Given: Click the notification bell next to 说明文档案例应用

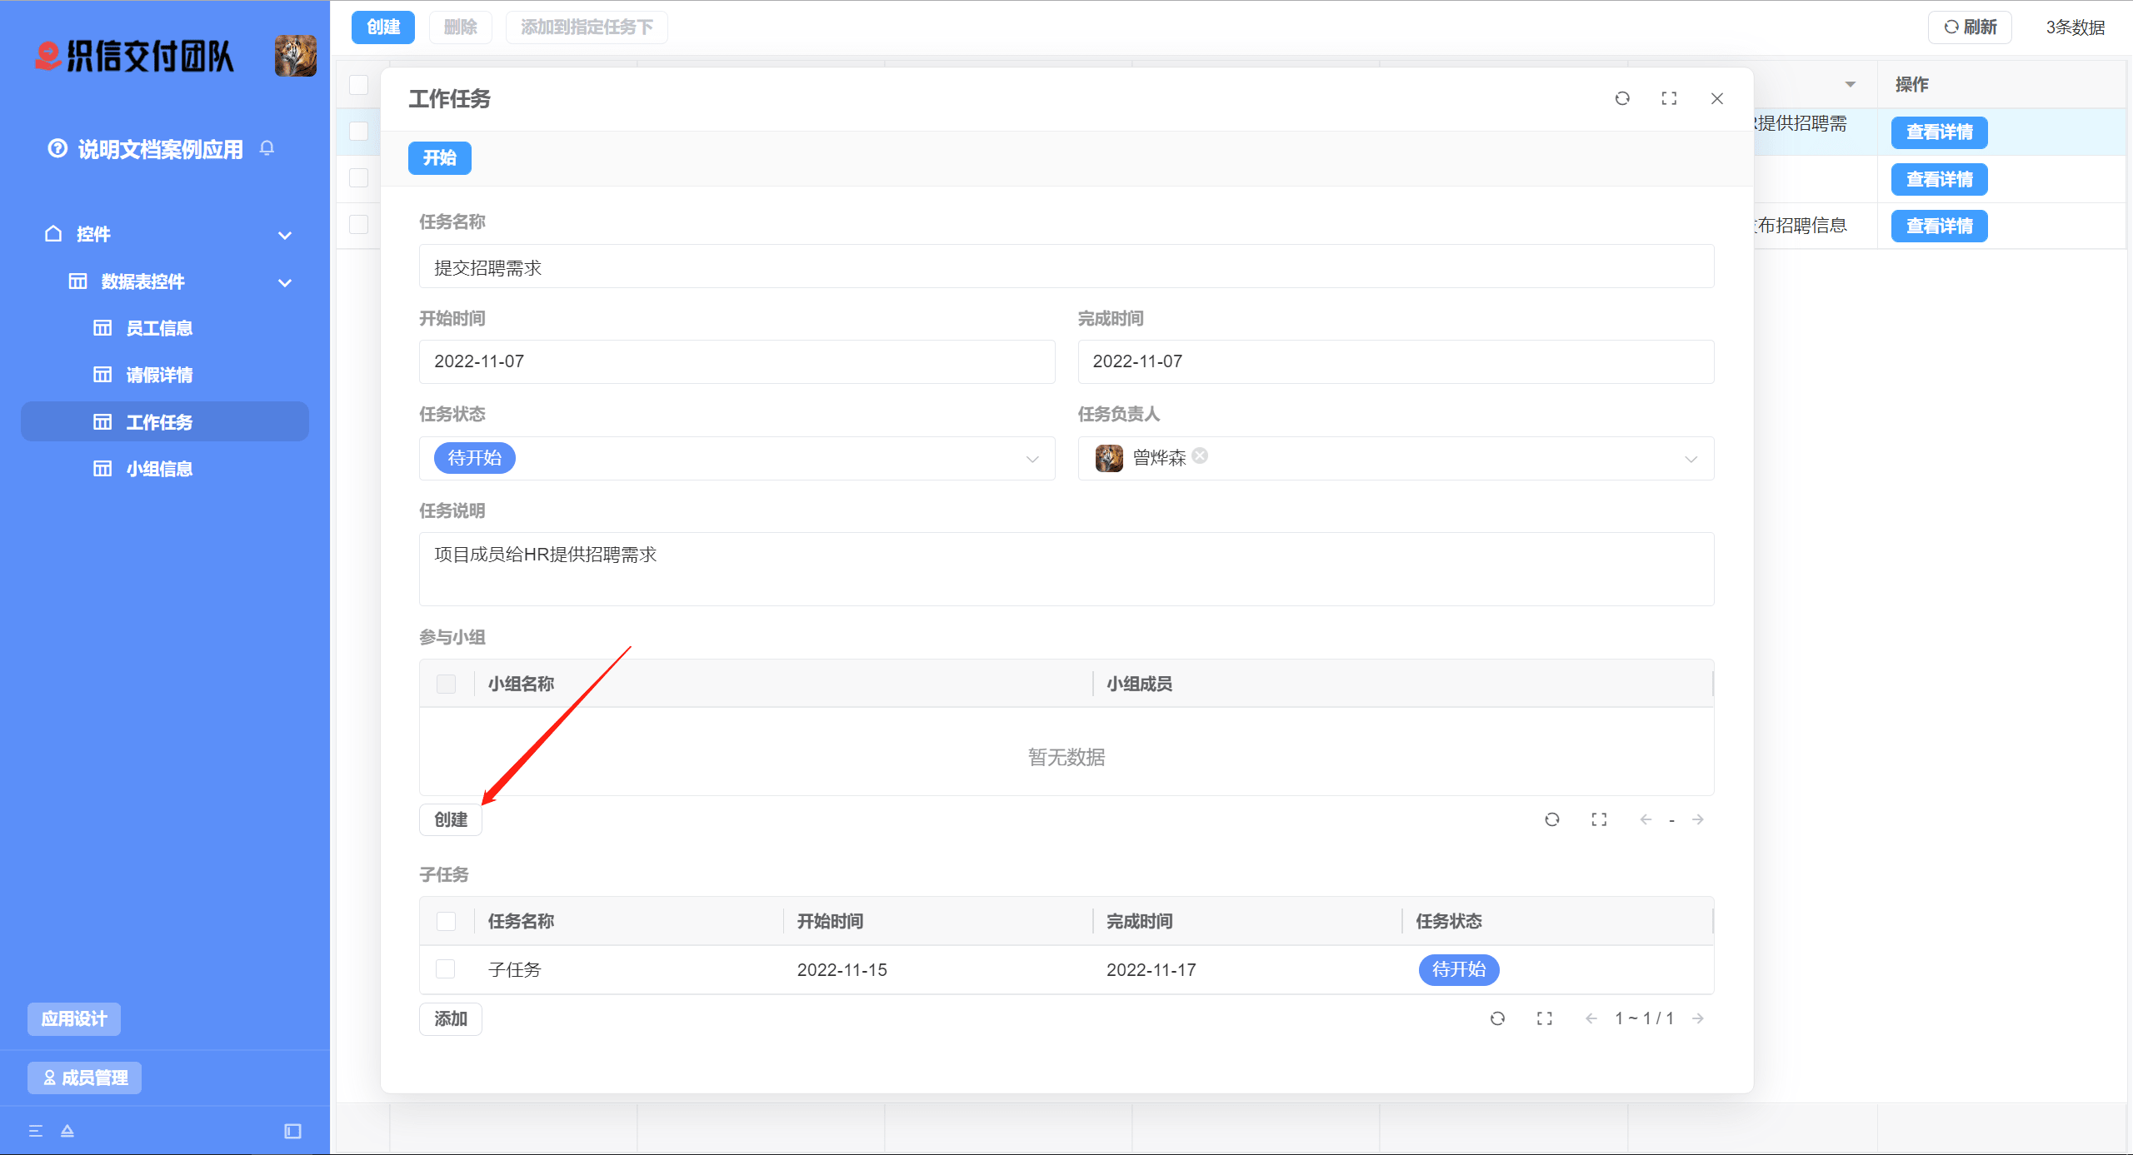Looking at the screenshot, I should [267, 148].
